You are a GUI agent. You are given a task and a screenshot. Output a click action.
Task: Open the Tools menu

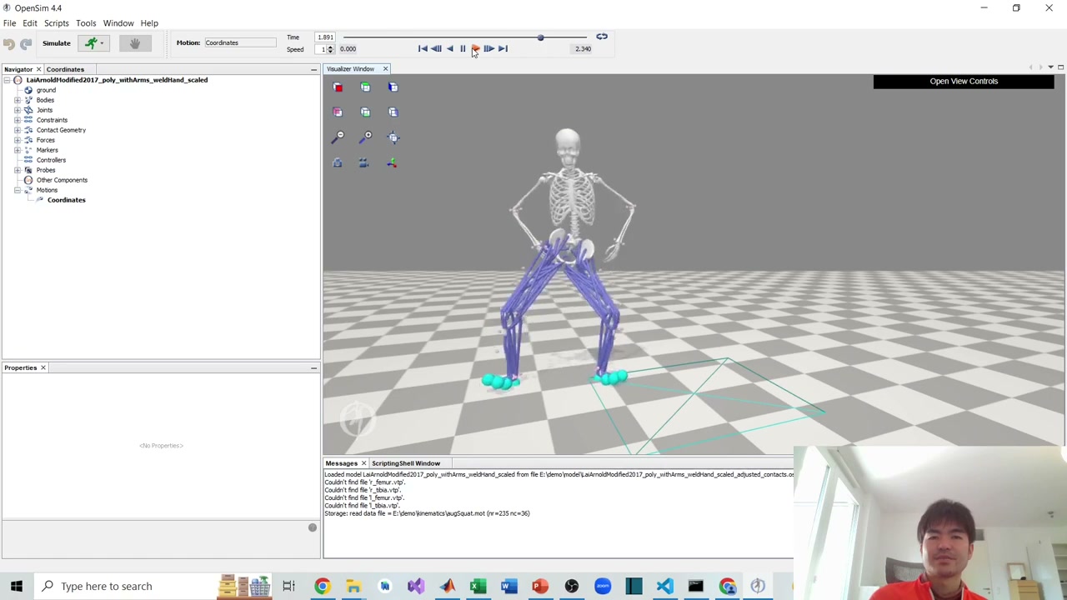(86, 23)
